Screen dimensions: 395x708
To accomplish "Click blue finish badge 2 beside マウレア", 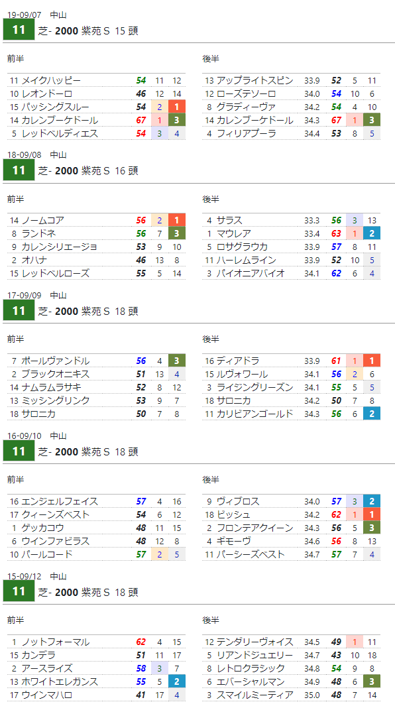I will [x=372, y=233].
